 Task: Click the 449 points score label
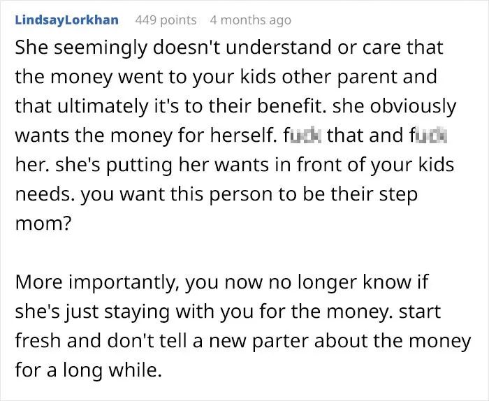click(166, 20)
